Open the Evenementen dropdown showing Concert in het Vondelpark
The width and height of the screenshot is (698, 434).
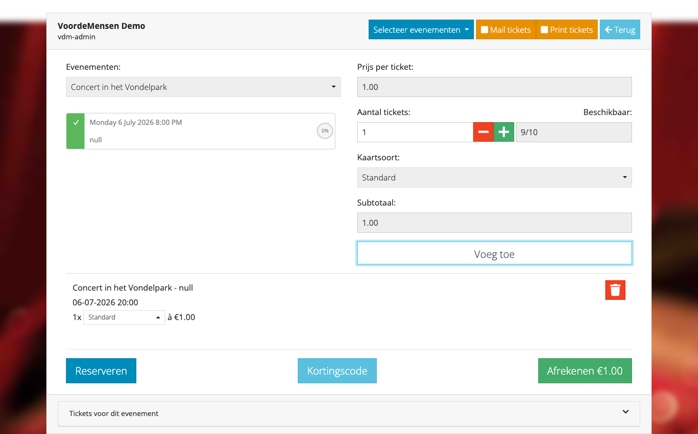coord(203,87)
